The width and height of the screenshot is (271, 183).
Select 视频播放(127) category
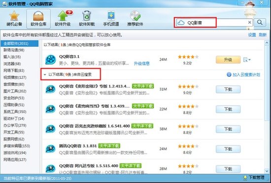15,77
